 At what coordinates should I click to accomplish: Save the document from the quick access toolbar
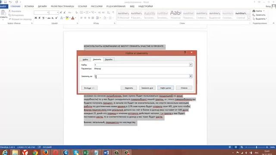pos(5,2)
